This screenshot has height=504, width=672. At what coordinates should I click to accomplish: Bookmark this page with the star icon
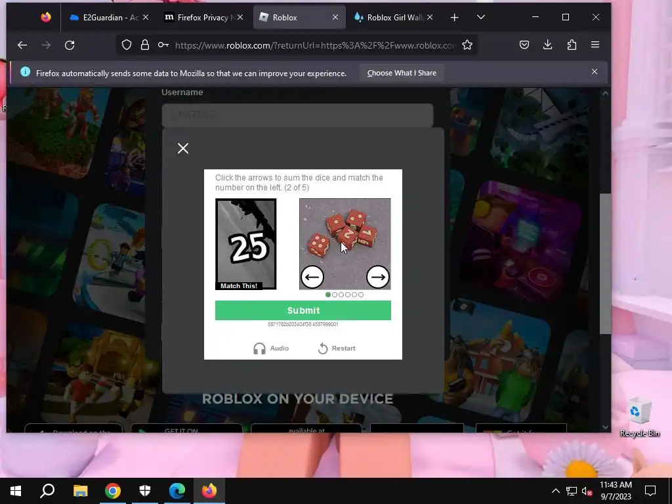tap(467, 45)
